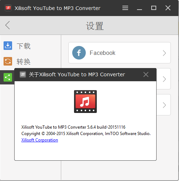Click the Copyright 2004-2015 line
The image size is (179, 181).
86,134
